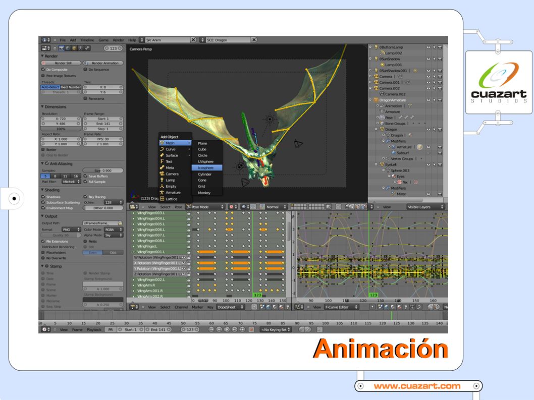
Task: Select the Fixed Number threads button
Action: point(71,87)
